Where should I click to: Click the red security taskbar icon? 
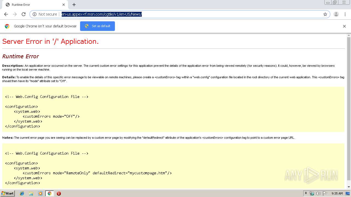click(59, 193)
